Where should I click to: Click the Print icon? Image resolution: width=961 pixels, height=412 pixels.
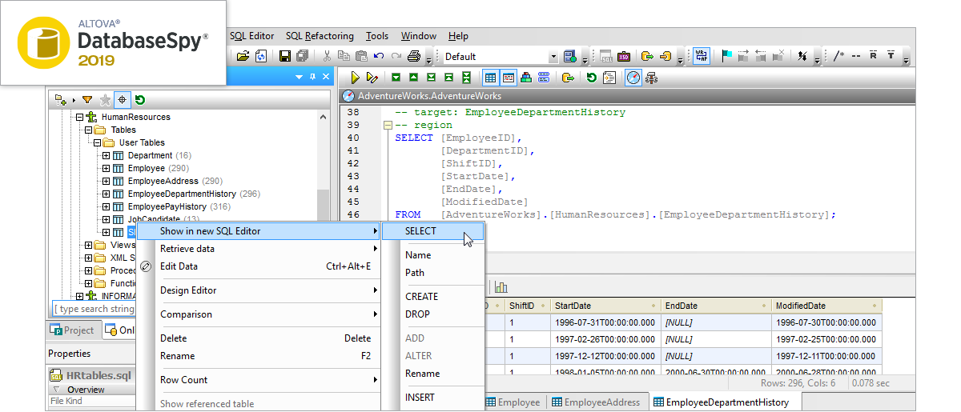(414, 56)
